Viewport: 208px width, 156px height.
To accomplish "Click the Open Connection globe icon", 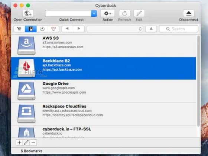I will (x=28, y=13).
